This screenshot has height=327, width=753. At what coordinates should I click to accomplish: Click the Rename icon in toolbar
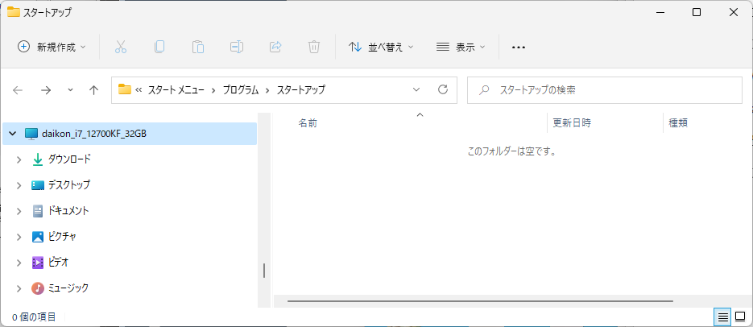coord(237,47)
